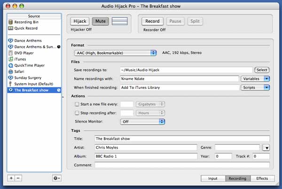This screenshot has height=189, width=282.
Task: Click the Start a new file value field
Action: coord(127,104)
